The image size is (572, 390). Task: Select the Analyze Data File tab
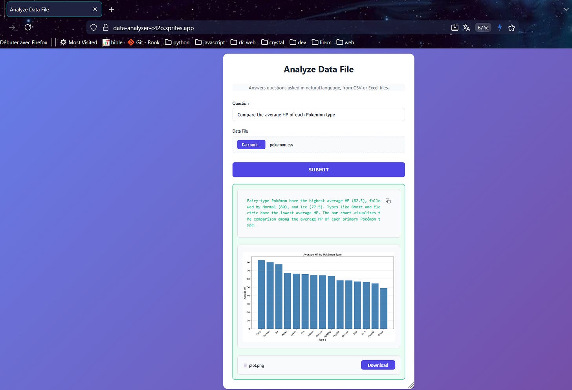click(x=54, y=9)
